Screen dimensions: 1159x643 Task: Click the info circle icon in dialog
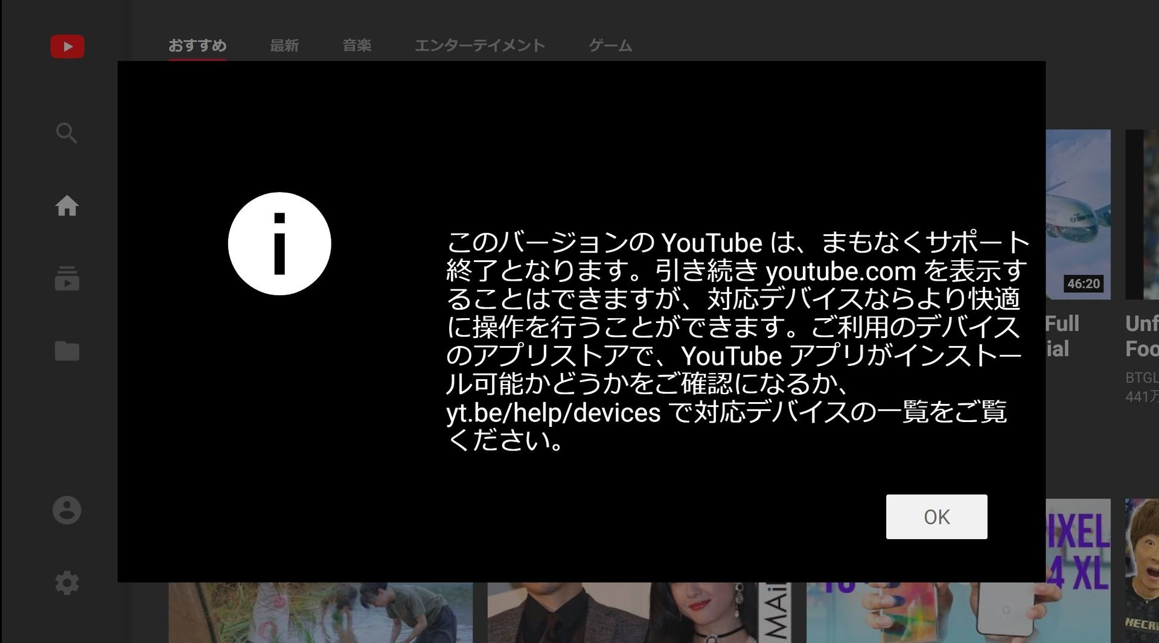279,244
